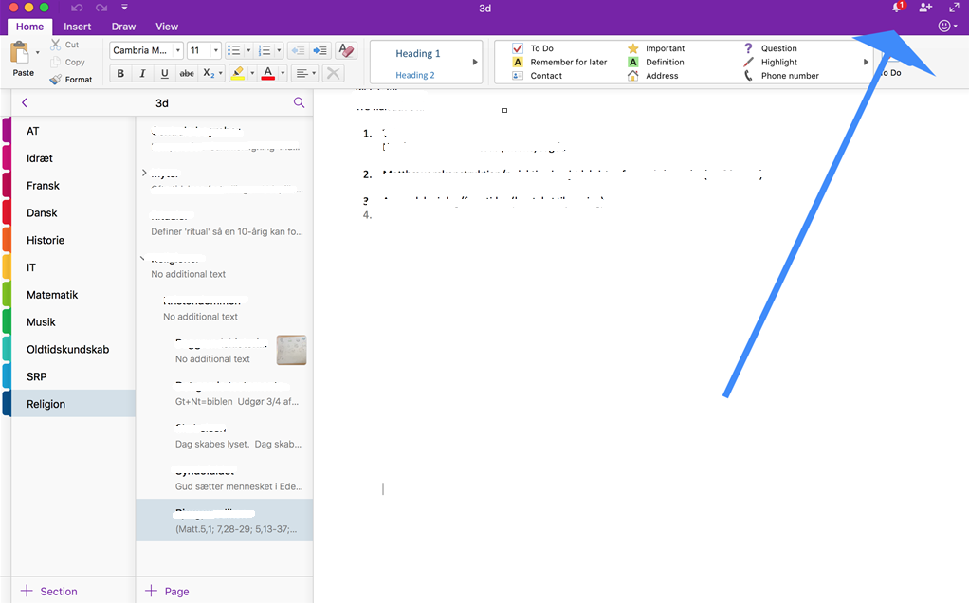Screen dimensions: 969x603
Task: Apply the Address house tag
Action: [652, 76]
